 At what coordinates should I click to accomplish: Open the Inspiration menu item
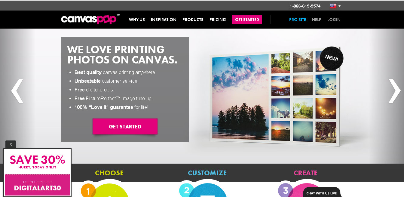click(164, 20)
